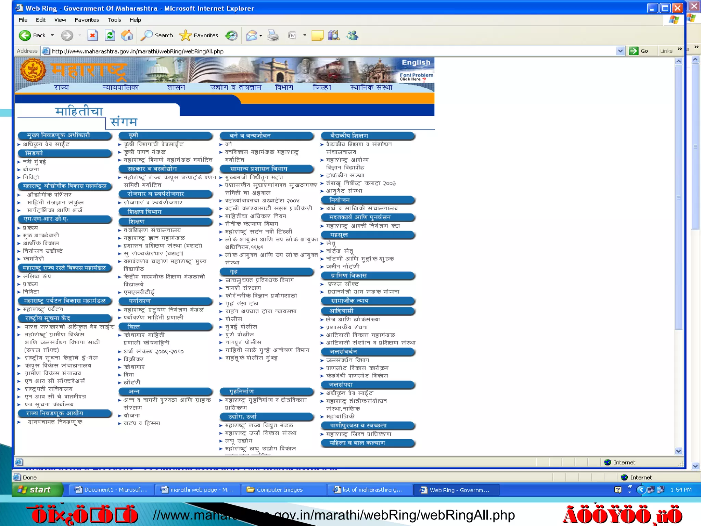Image resolution: width=701 pixels, height=526 pixels.
Task: Click the Refresh page icon
Action: coord(110,35)
